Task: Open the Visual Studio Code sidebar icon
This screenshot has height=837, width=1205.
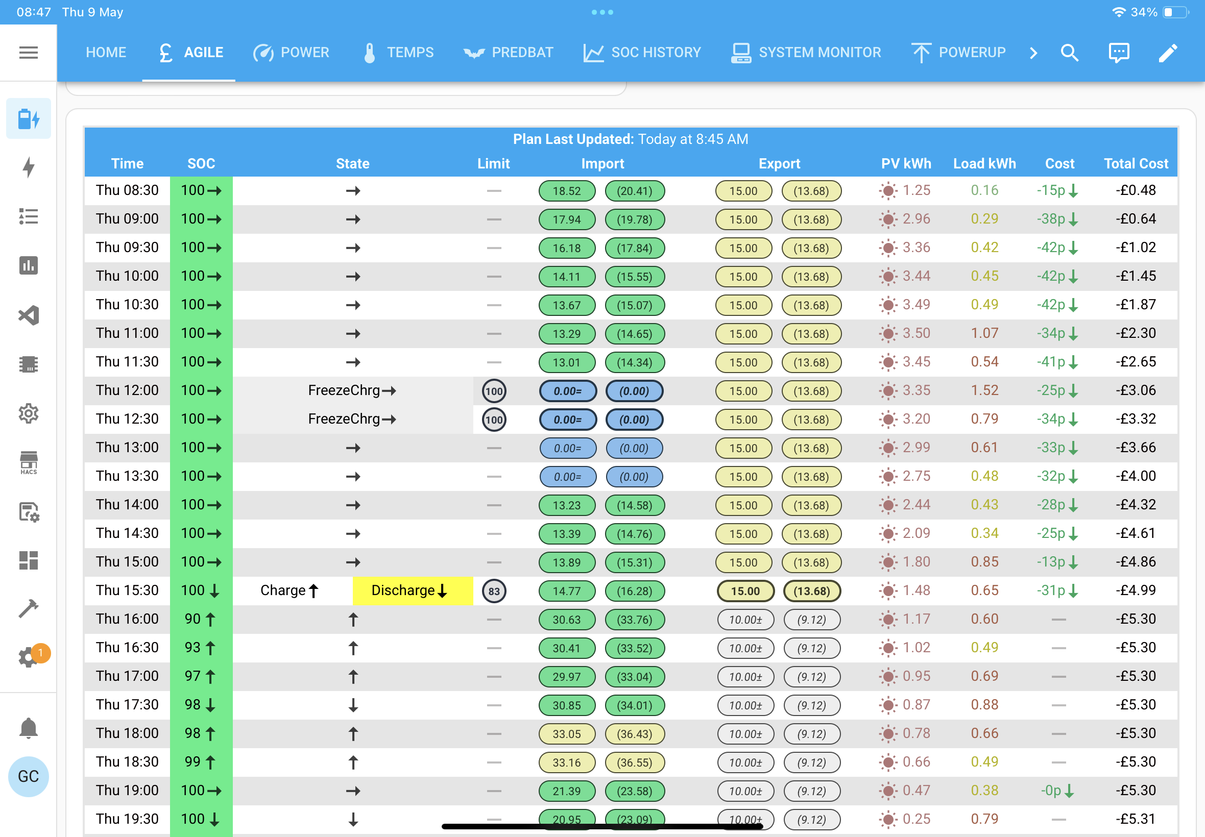Action: click(28, 315)
